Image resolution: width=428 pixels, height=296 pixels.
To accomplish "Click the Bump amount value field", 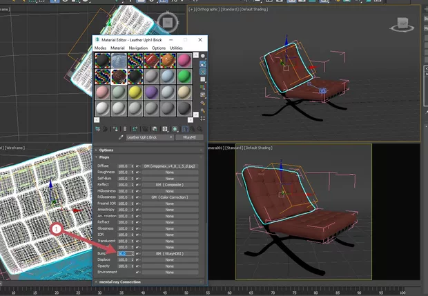I will point(122,254).
